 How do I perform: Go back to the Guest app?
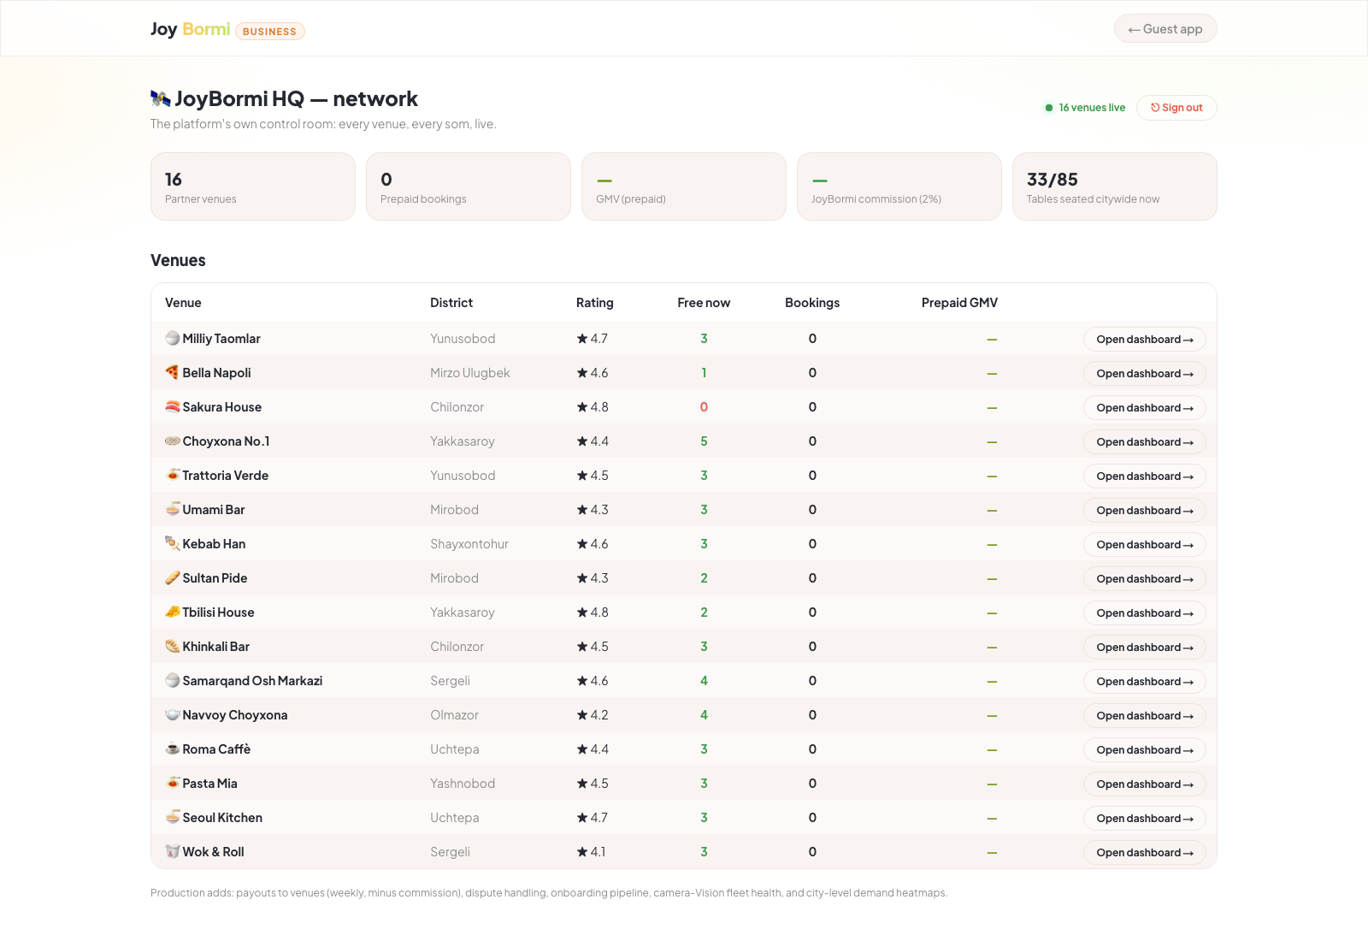click(x=1165, y=29)
